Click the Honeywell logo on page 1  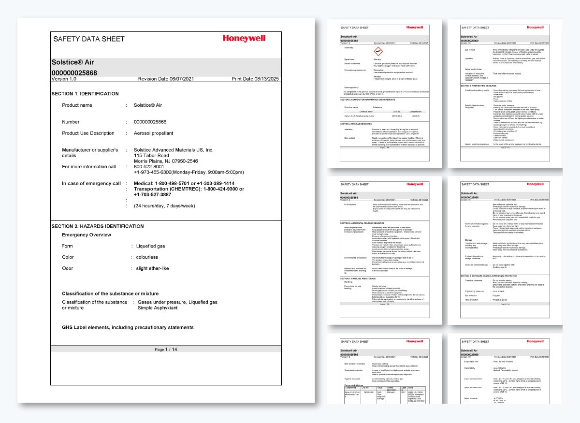coord(244,38)
